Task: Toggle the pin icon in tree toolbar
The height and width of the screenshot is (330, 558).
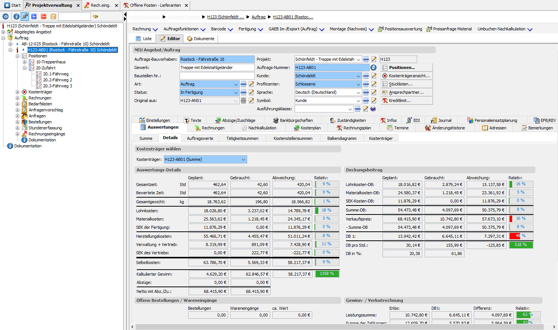Action: (x=25, y=16)
